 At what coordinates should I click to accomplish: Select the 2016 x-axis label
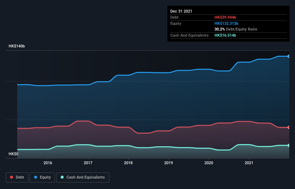[48, 163]
